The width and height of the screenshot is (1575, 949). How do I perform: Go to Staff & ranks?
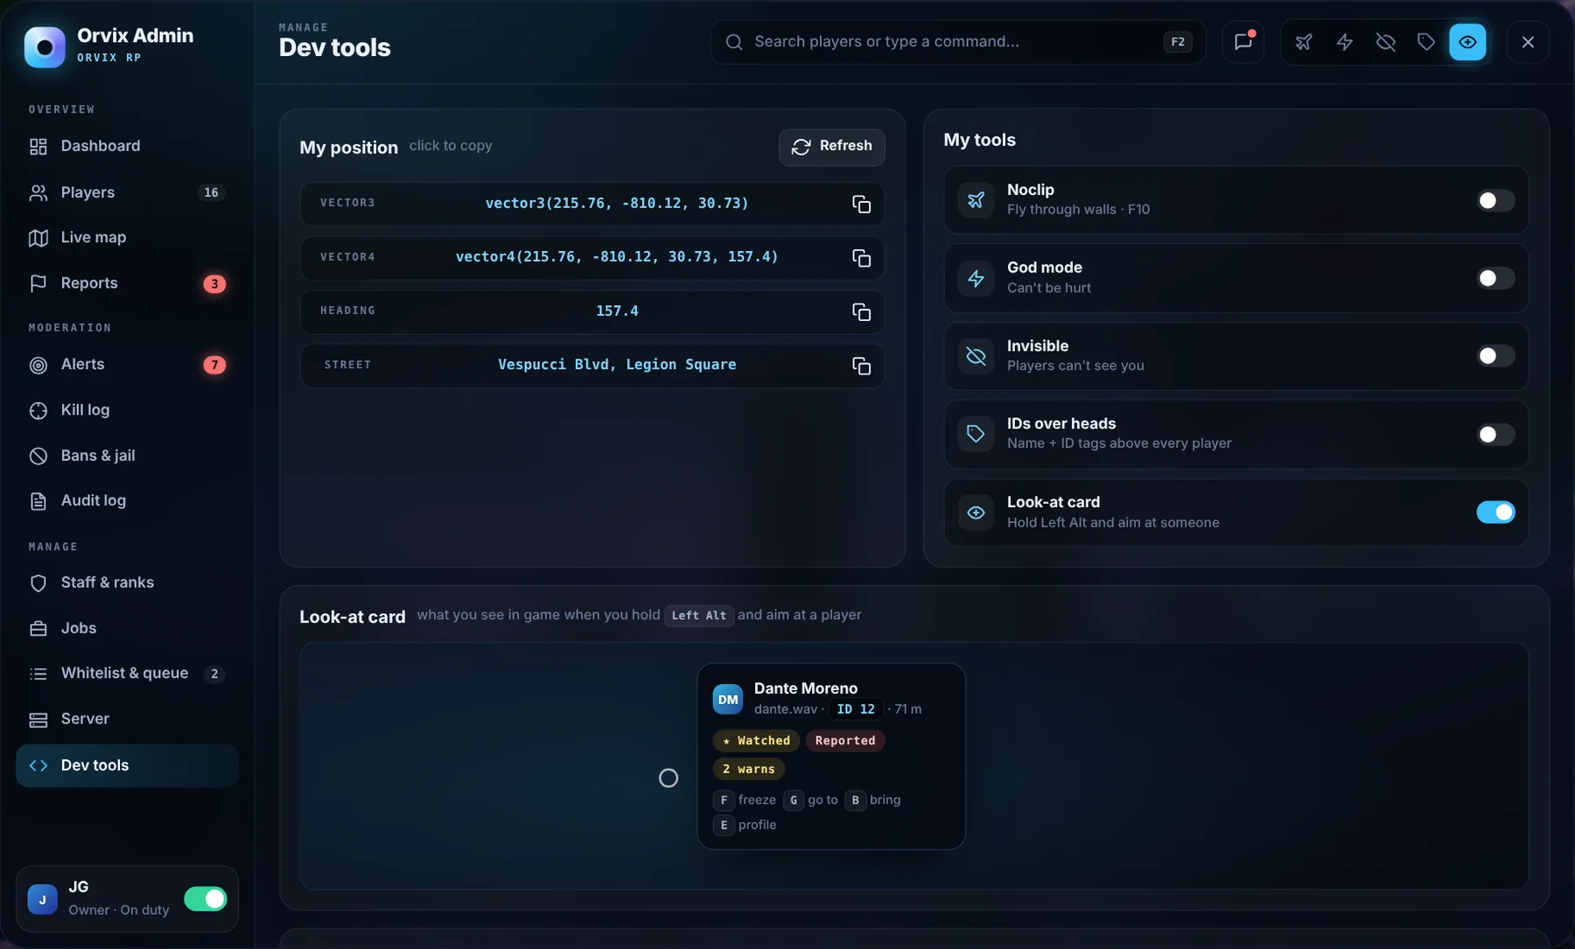click(x=127, y=583)
